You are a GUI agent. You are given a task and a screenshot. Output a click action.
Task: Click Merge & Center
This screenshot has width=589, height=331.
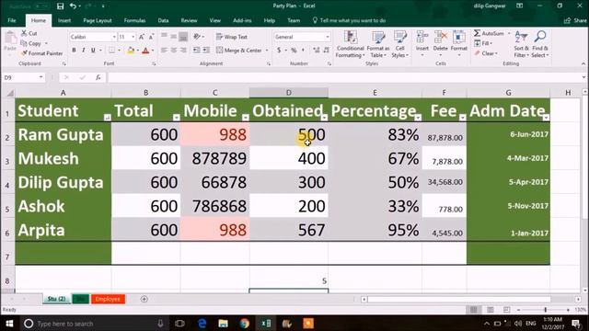click(x=239, y=50)
